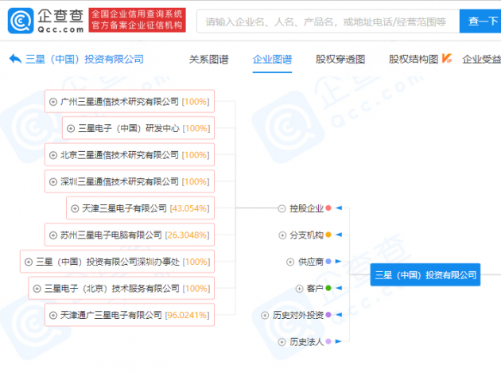
Task: Click the [43.054%] share of 天津三星电子
Action: click(x=189, y=208)
